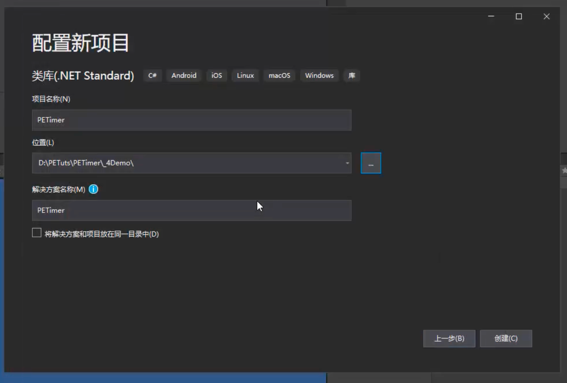This screenshot has width=567, height=383.
Task: Click the 上一步(B) button
Action: [x=449, y=338]
